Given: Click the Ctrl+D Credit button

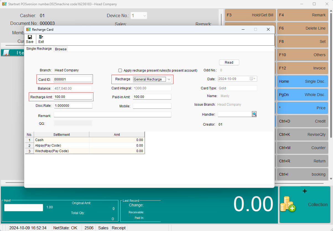Looking at the screenshot, I should click(303, 121).
